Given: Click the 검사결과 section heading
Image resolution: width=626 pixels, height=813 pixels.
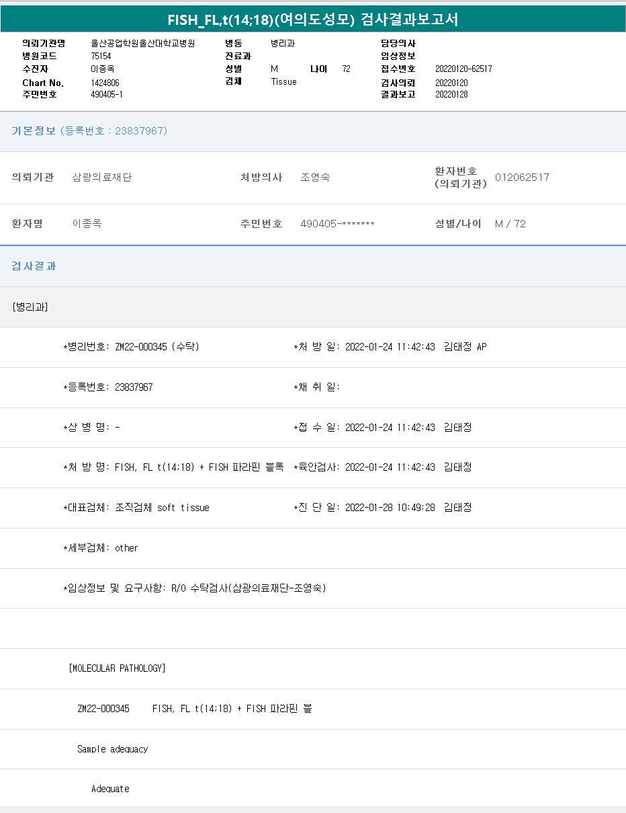Looking at the screenshot, I should [34, 266].
